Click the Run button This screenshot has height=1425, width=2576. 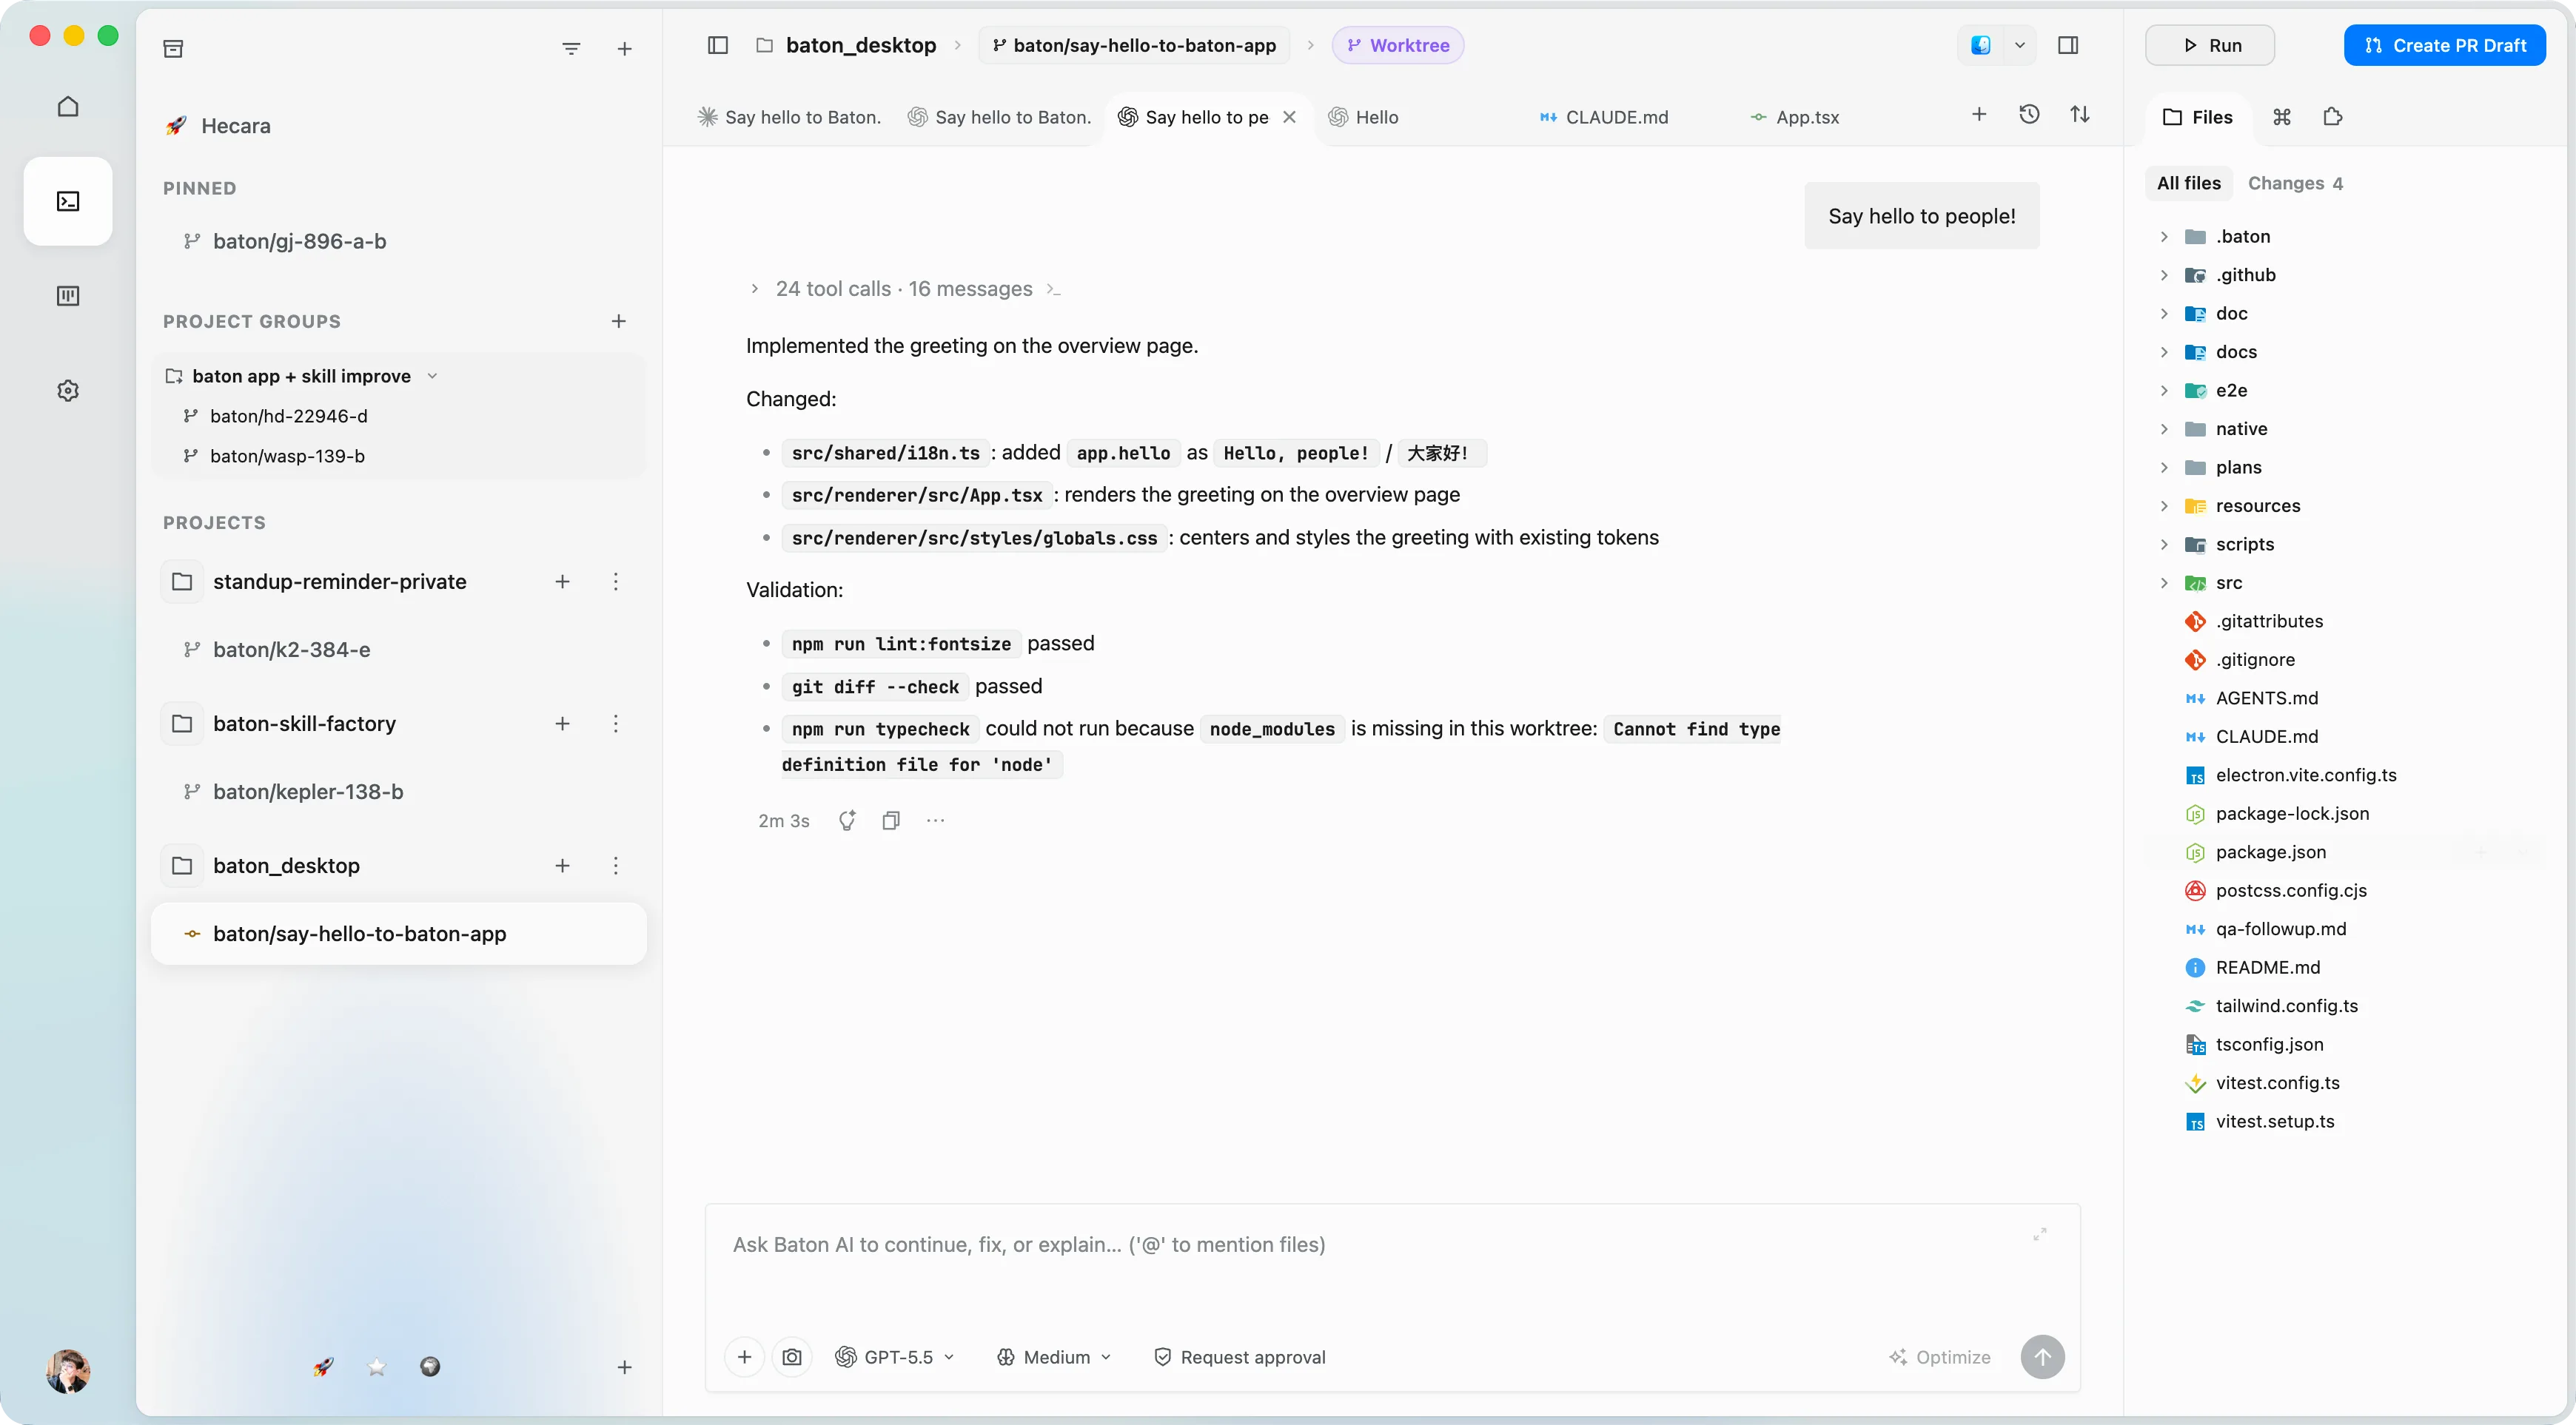(x=2210, y=45)
